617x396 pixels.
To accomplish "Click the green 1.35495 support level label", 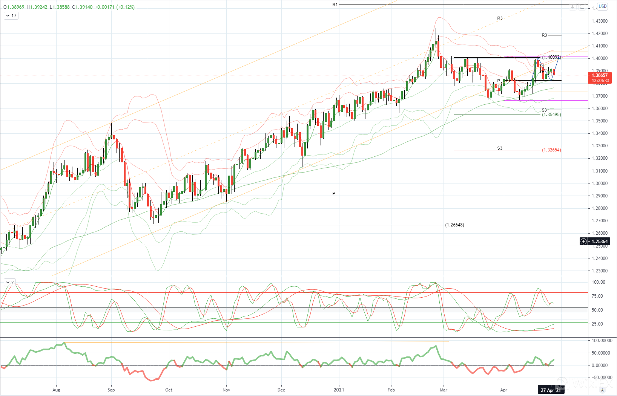I will [x=551, y=115].
